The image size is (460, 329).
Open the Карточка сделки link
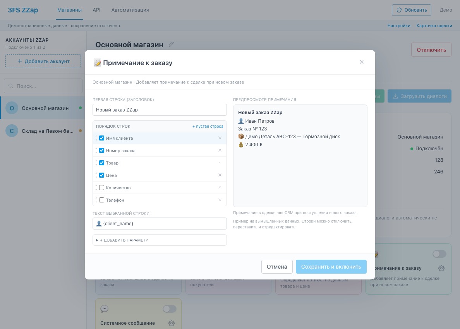[x=434, y=26]
